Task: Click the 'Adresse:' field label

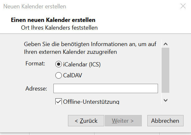Action: (x=36, y=89)
